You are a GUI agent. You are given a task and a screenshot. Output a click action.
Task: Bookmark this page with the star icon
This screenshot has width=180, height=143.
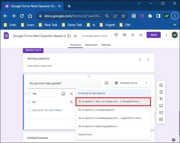tap(123, 16)
